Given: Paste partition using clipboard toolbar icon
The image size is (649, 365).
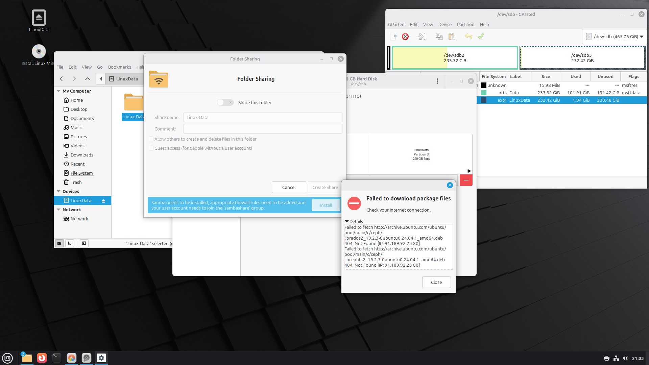Looking at the screenshot, I should click(x=452, y=36).
